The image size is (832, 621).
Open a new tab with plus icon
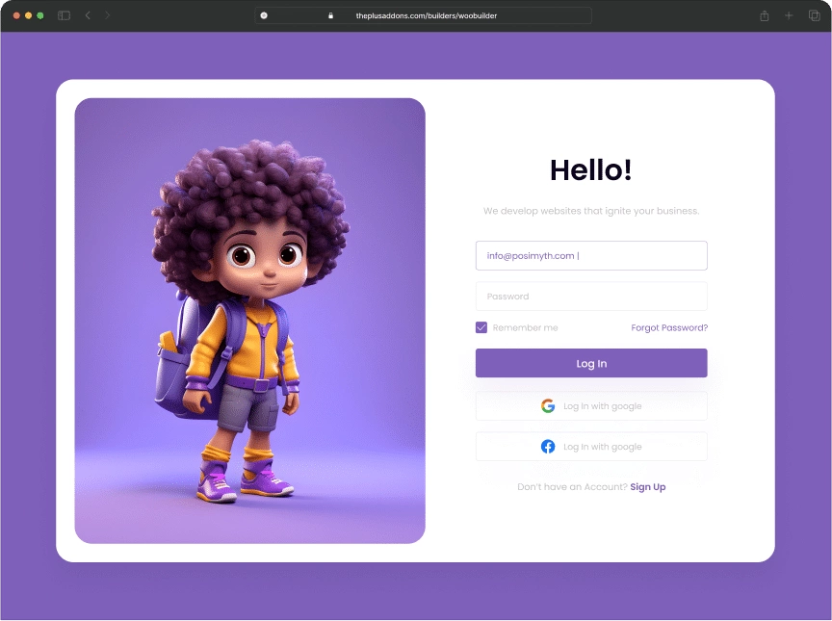click(x=789, y=16)
